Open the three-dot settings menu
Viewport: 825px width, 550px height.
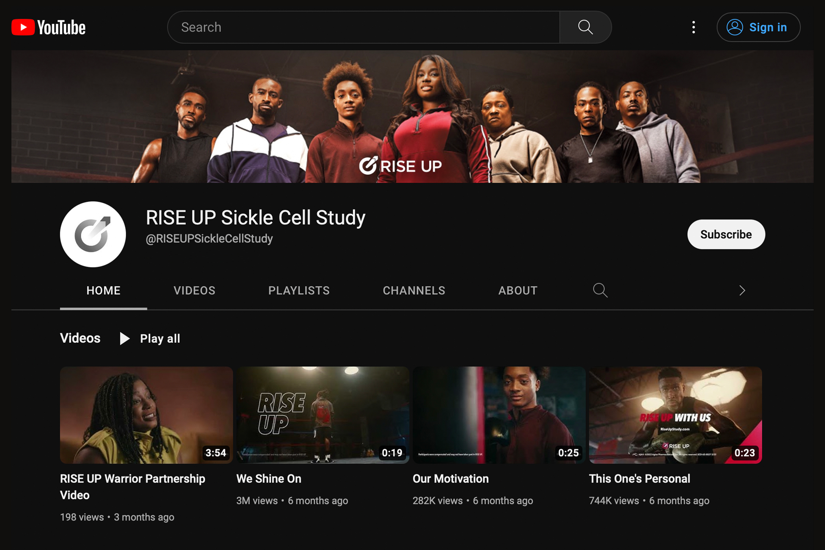tap(693, 27)
